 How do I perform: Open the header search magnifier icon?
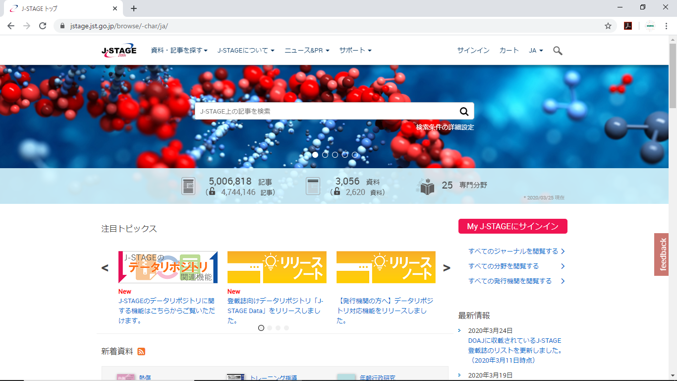[x=558, y=51]
